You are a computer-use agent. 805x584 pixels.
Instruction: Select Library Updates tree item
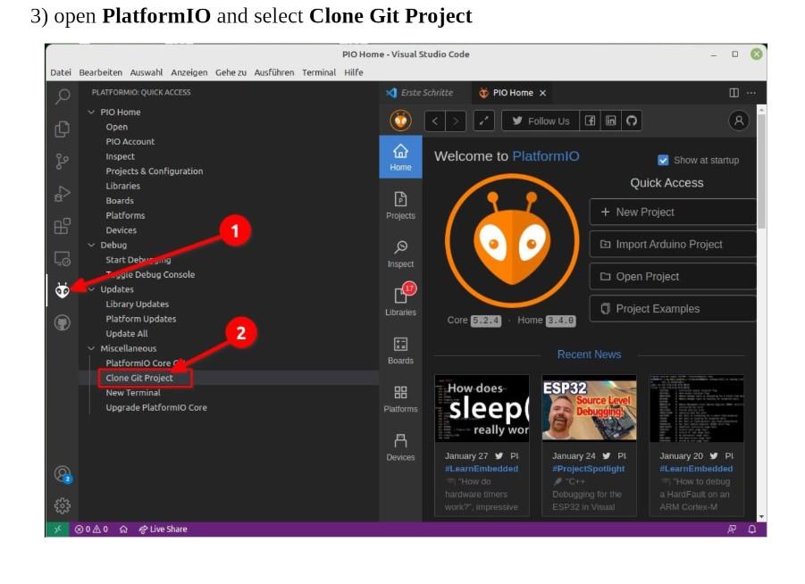[137, 304]
